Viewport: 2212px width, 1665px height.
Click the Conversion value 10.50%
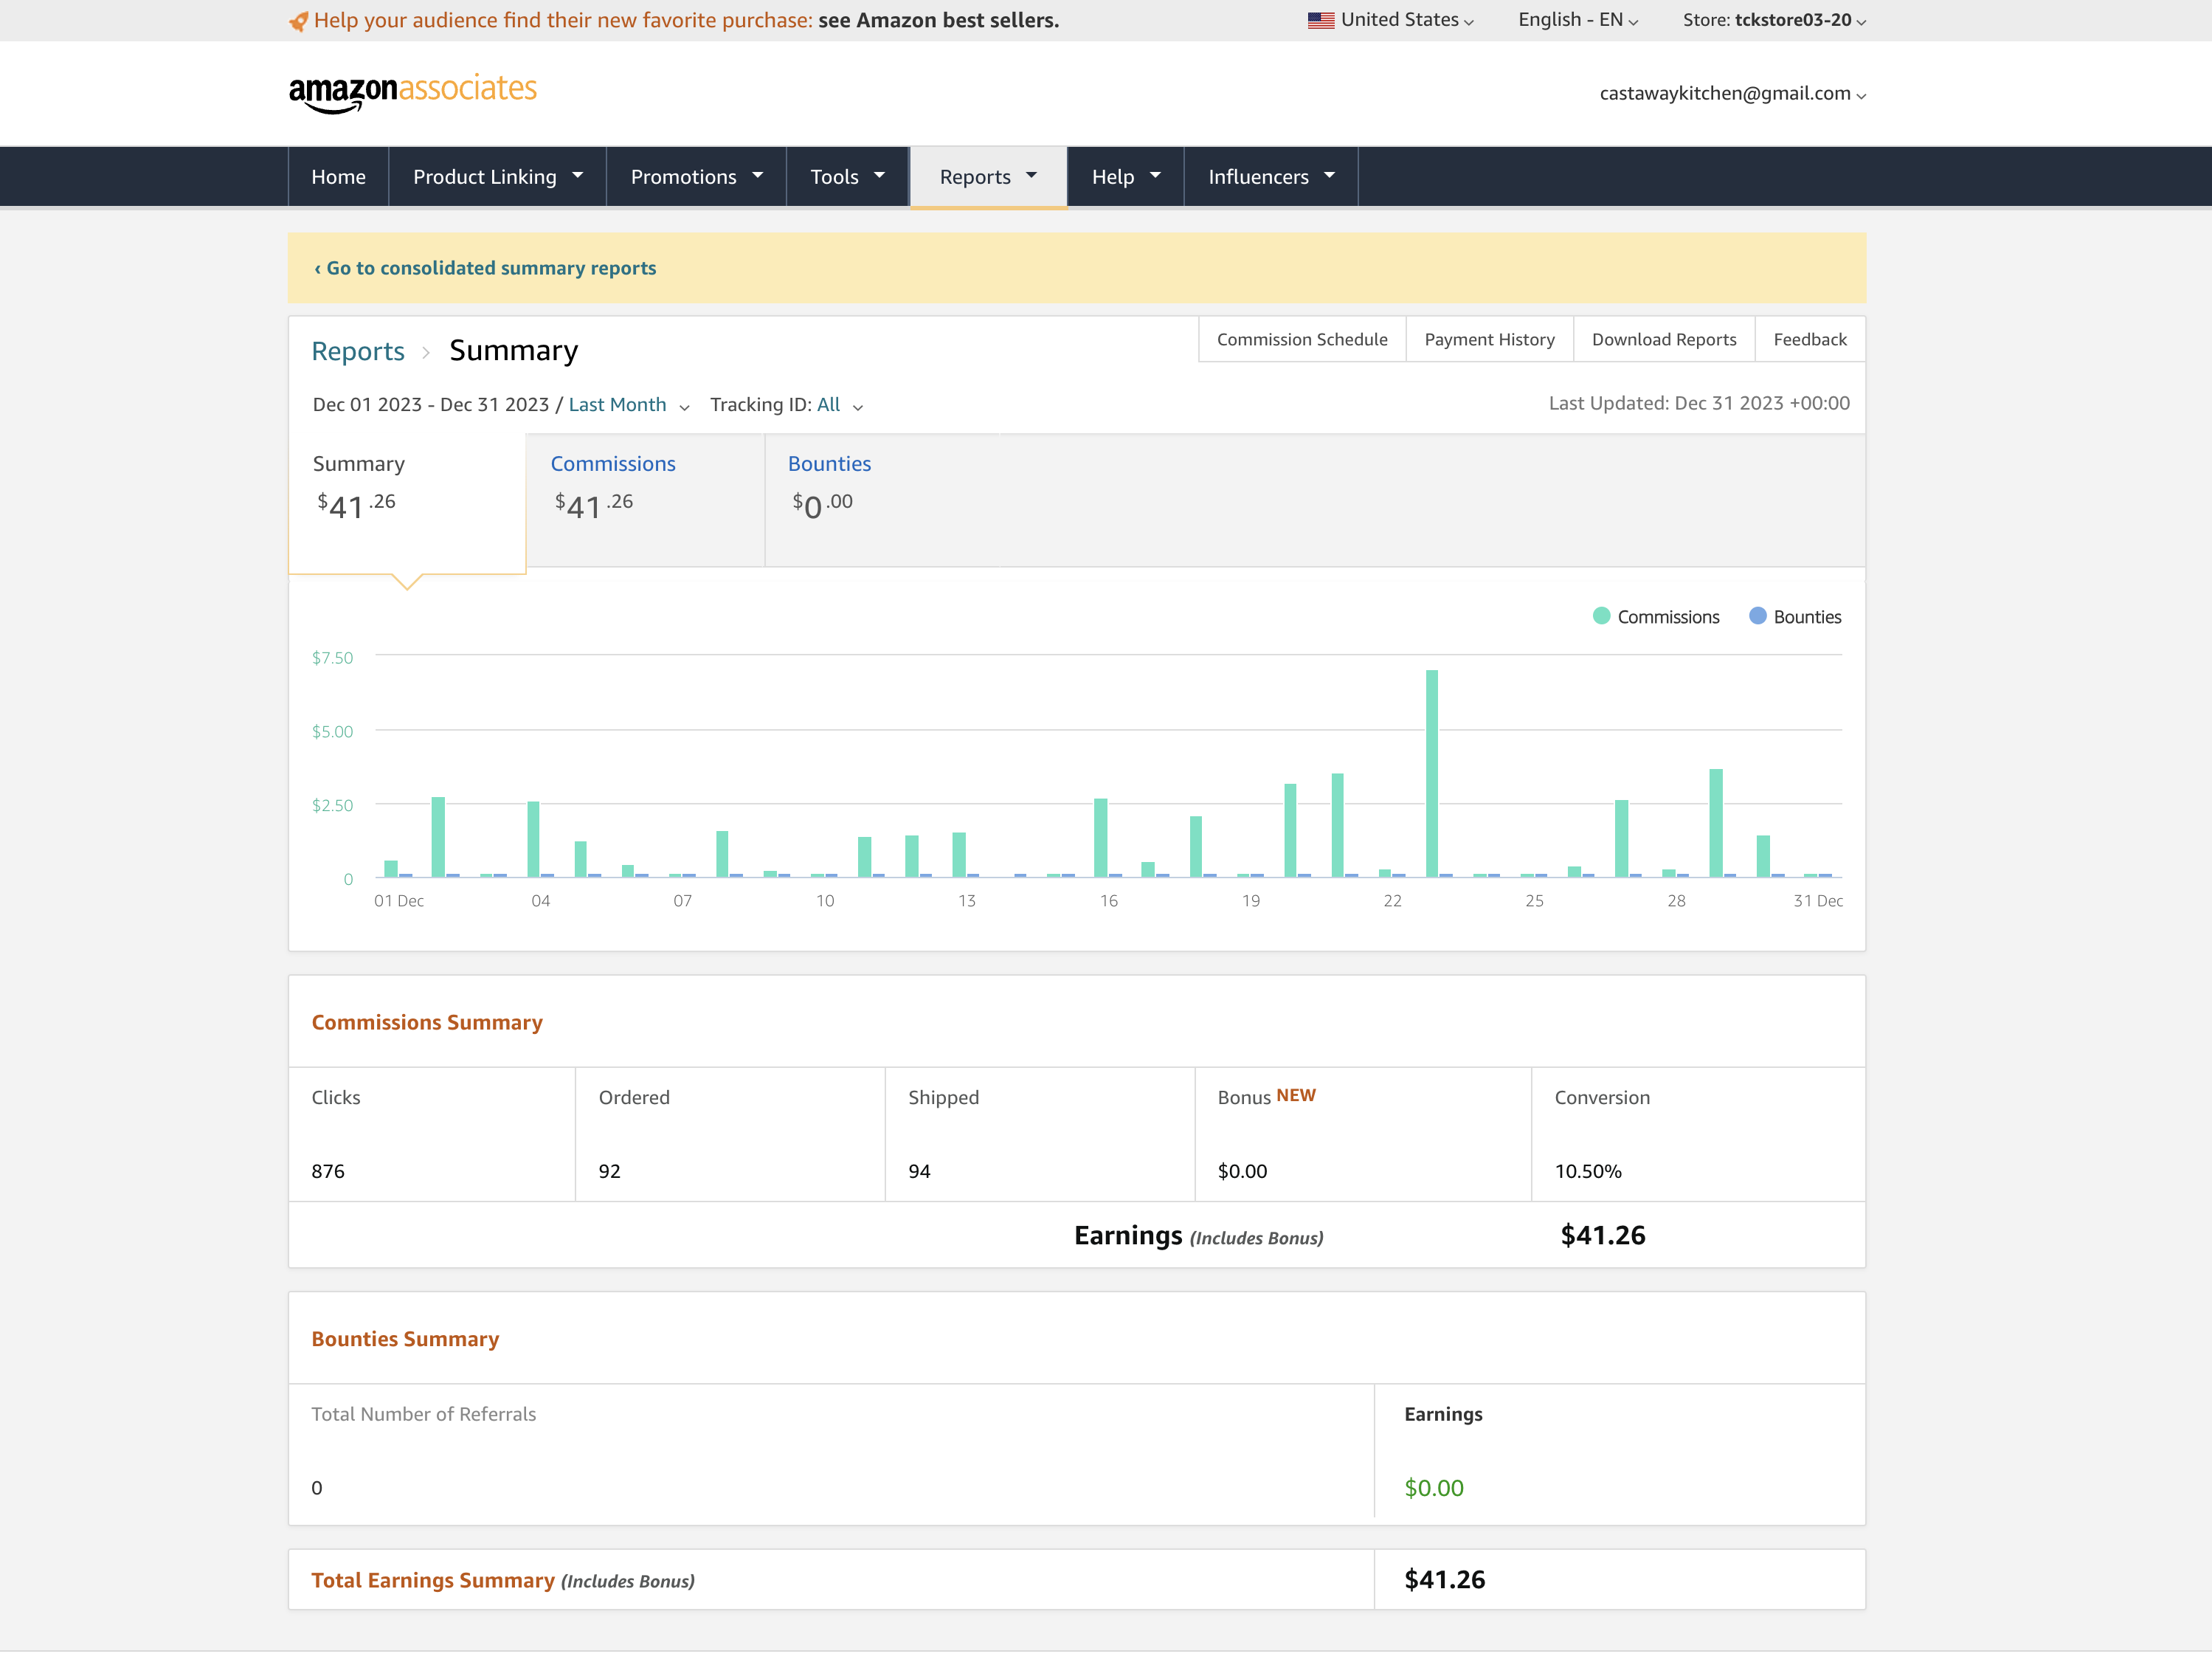1588,1171
